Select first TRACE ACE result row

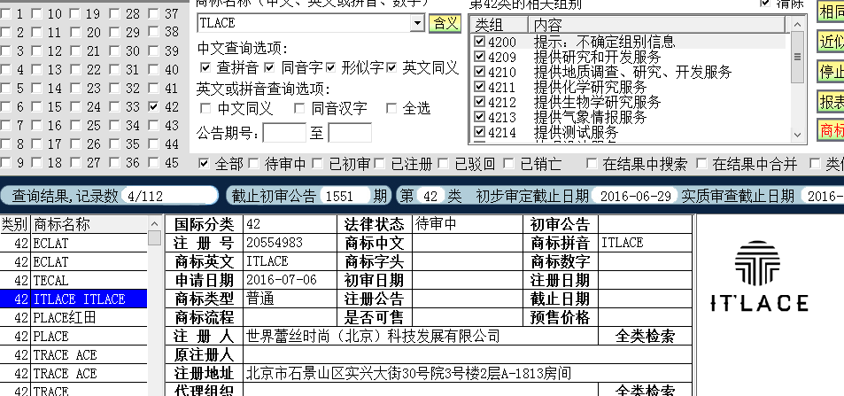(74, 354)
